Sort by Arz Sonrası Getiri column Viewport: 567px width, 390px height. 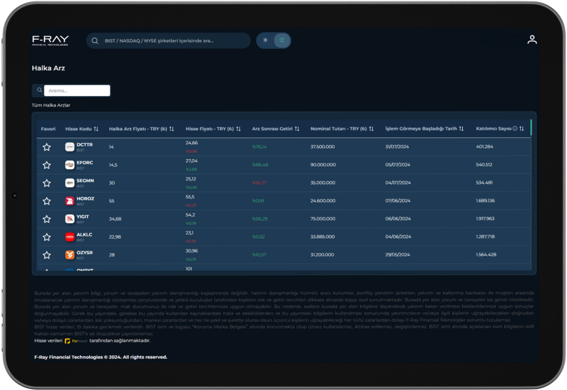[297, 129]
